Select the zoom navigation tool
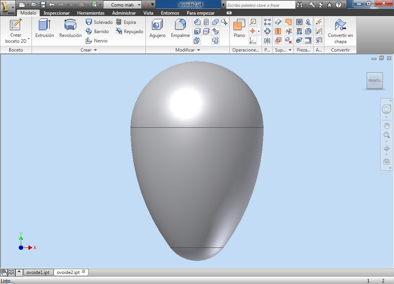This screenshot has width=394, height=284. pos(386,135)
